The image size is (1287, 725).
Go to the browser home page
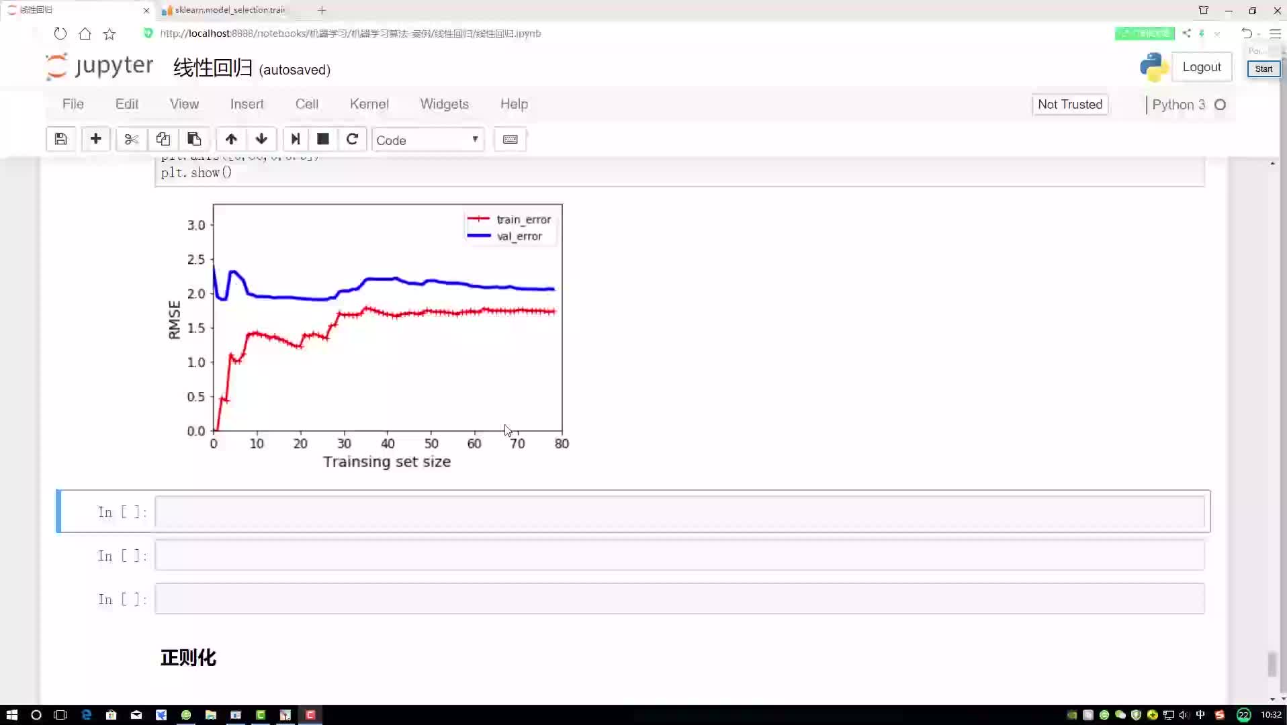[x=85, y=34]
